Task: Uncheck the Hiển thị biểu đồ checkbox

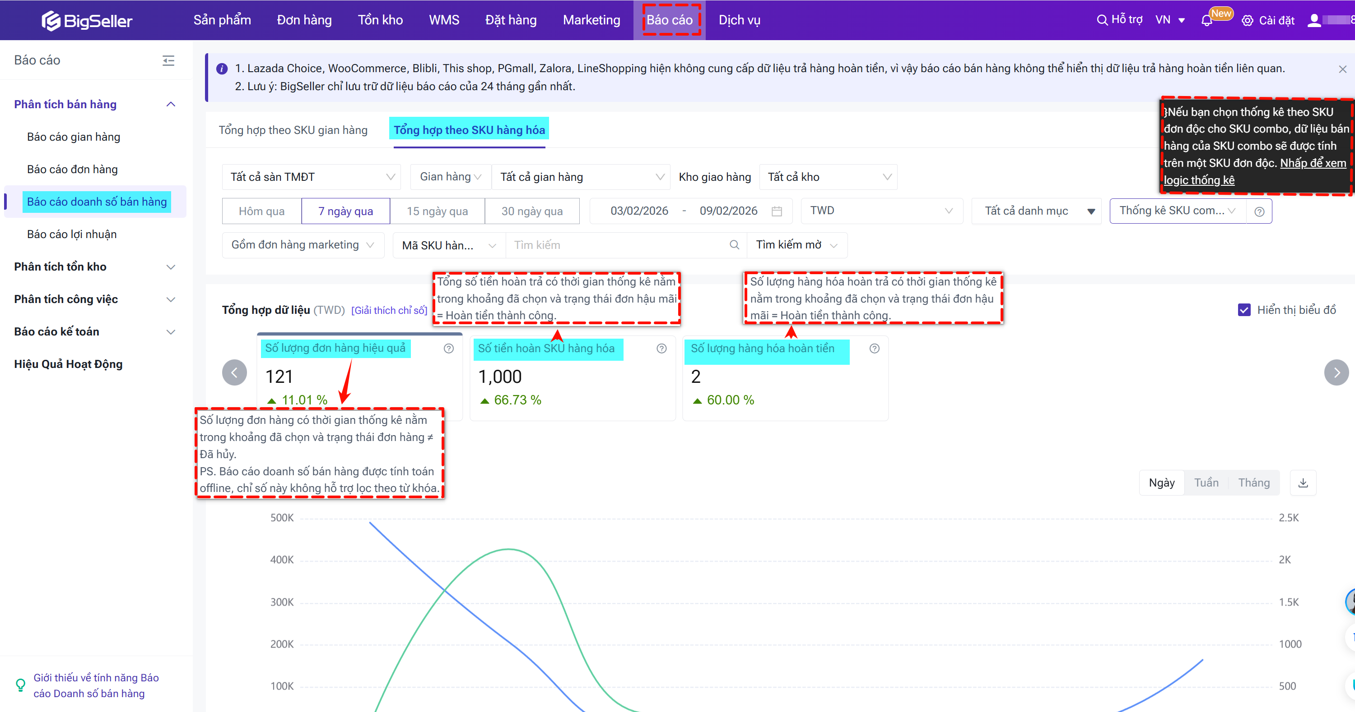Action: coord(1243,310)
